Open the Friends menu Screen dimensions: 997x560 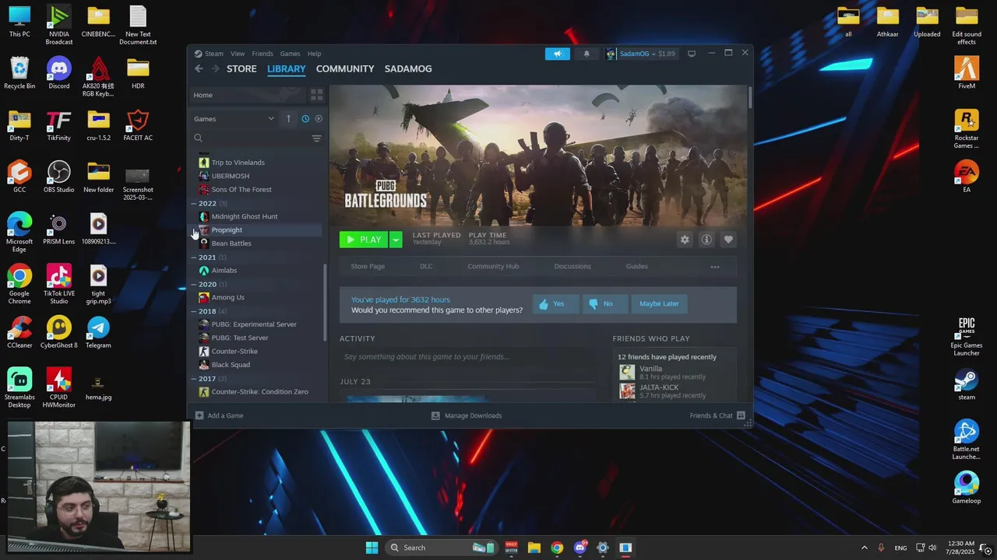coord(262,54)
